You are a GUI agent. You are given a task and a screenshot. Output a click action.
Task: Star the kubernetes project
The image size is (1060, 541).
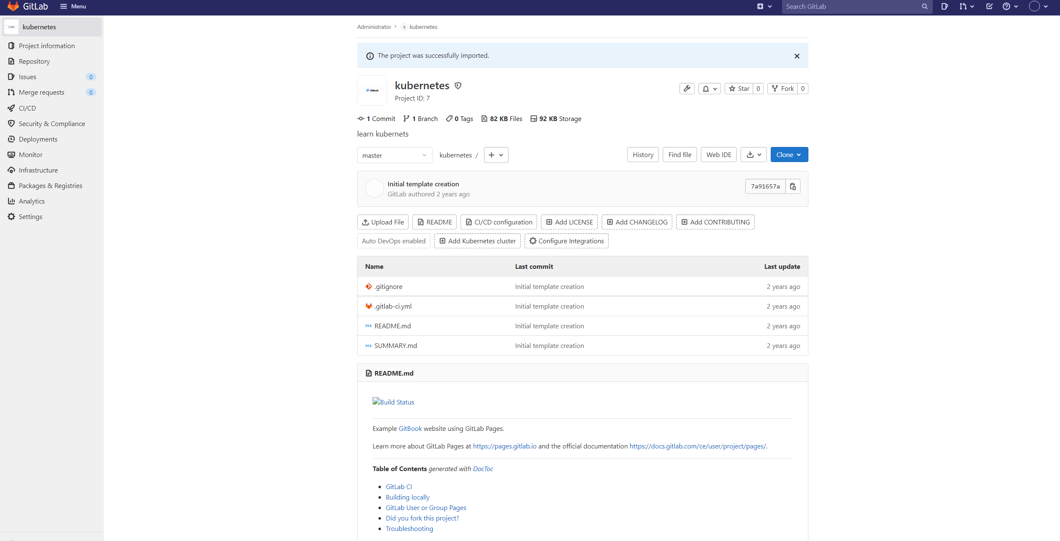pos(739,88)
